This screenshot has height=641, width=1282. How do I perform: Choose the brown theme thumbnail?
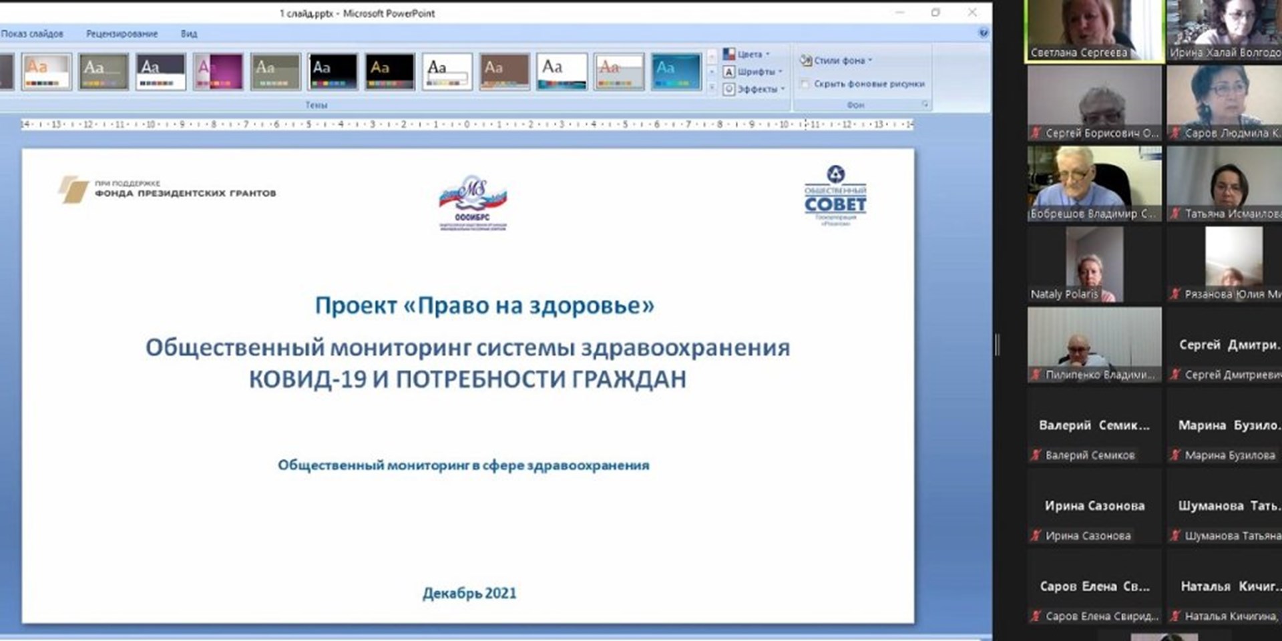[x=504, y=71]
